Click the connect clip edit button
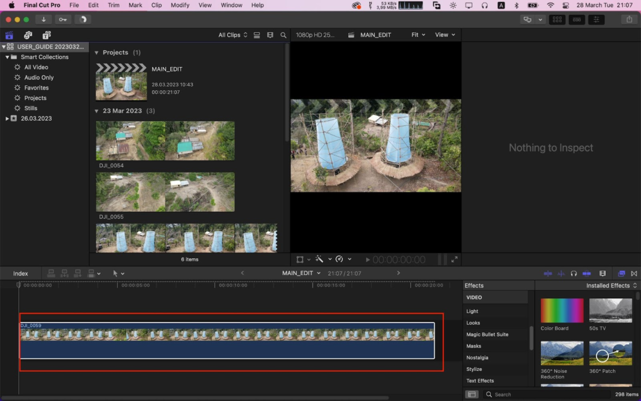Viewport: 641px width, 401px height. click(x=51, y=273)
